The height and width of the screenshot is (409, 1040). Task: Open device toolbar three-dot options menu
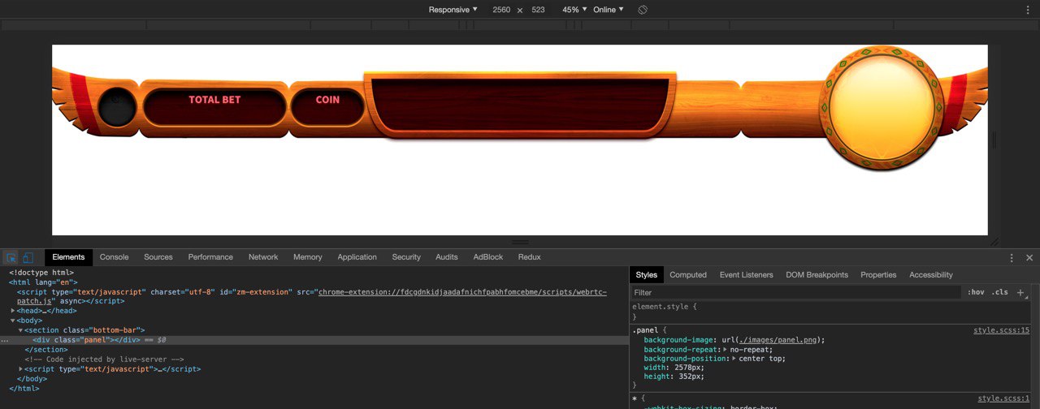click(x=1028, y=10)
